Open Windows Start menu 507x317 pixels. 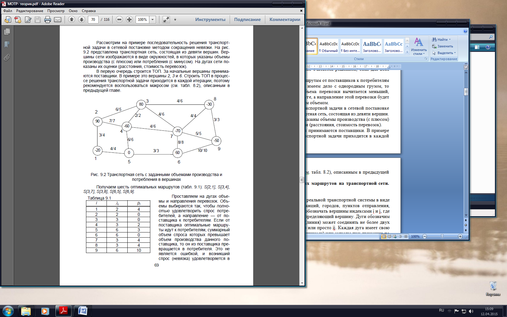coord(8,311)
